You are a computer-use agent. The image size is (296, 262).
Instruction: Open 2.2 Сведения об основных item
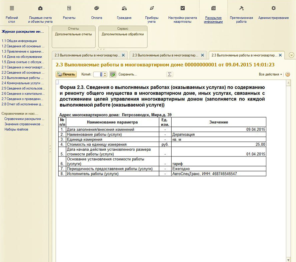click(x=23, y=73)
